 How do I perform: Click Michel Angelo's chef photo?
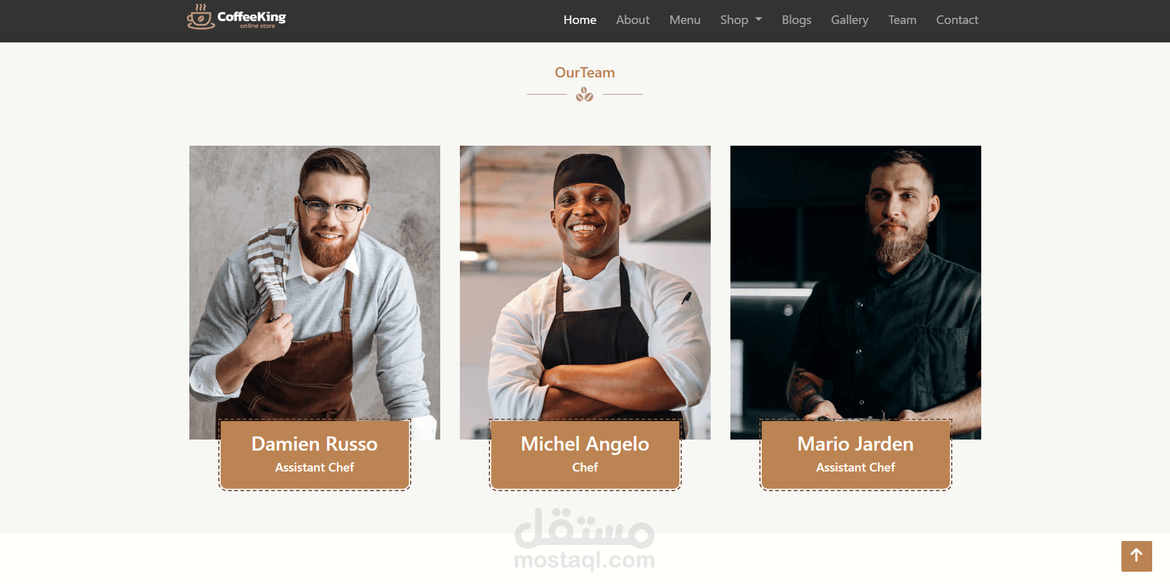pos(585,283)
